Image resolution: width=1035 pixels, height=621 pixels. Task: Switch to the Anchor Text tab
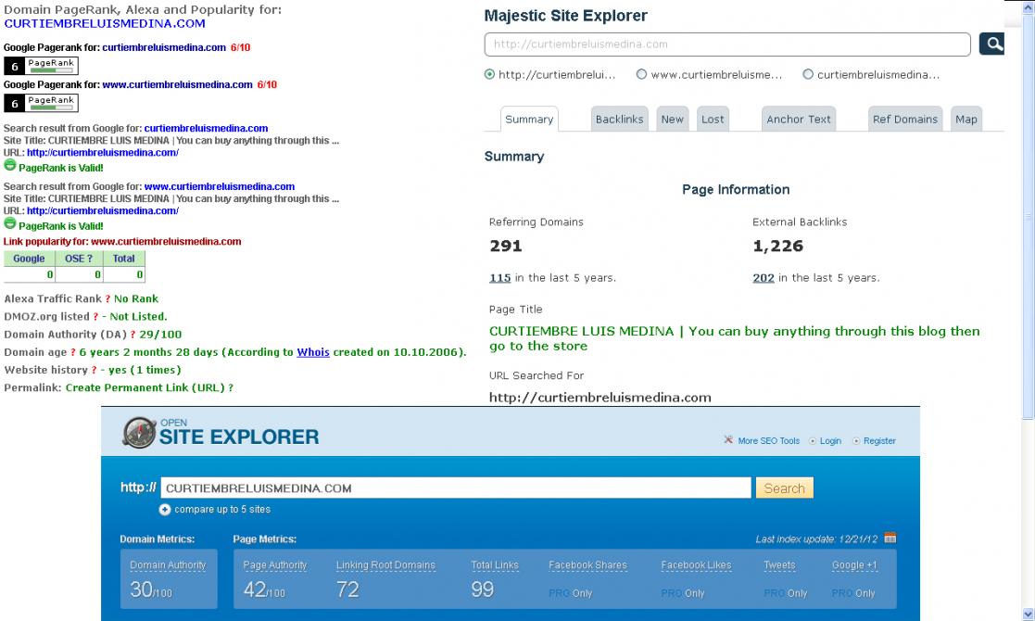[x=799, y=120]
